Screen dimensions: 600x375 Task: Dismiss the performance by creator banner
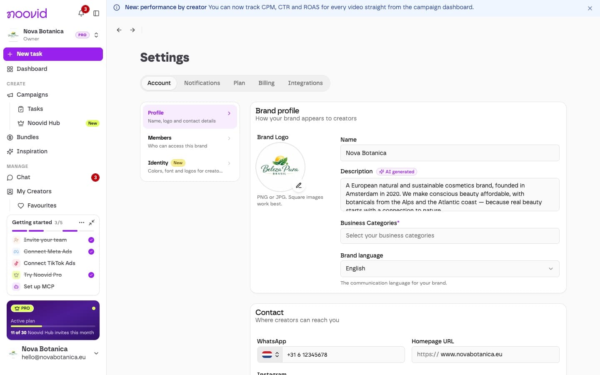(590, 8)
